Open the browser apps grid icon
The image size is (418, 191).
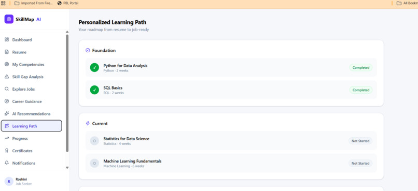tap(3, 3)
